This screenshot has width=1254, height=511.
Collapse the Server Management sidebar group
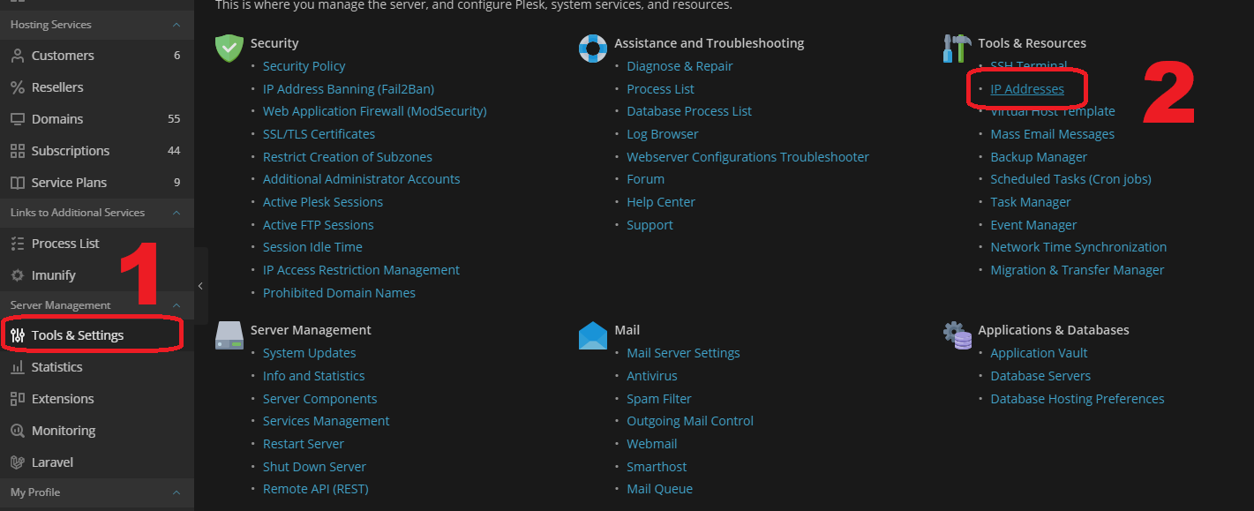[176, 305]
